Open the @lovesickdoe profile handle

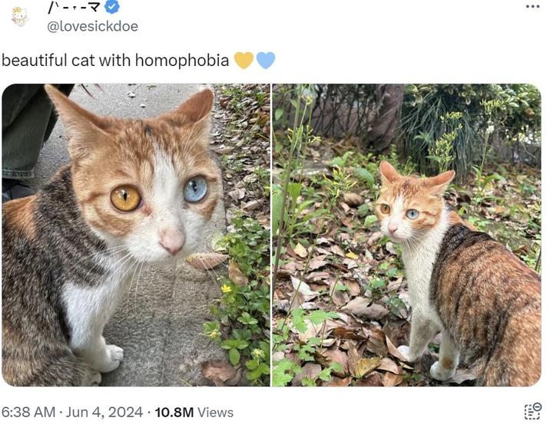[x=92, y=25]
